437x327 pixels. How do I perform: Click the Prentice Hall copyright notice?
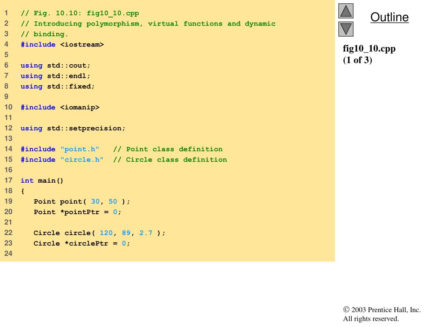tap(382, 314)
